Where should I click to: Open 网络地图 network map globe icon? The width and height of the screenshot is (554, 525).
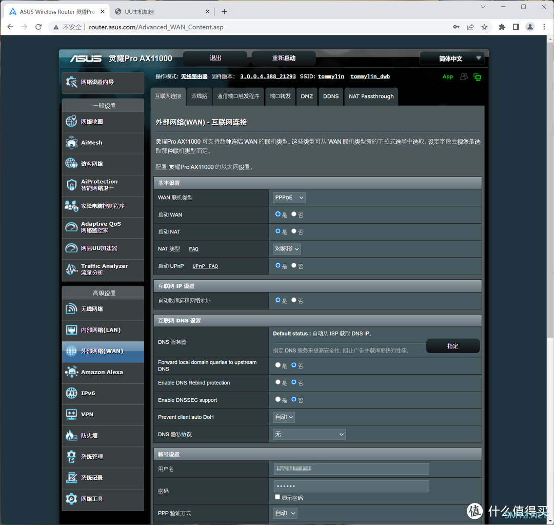(71, 122)
